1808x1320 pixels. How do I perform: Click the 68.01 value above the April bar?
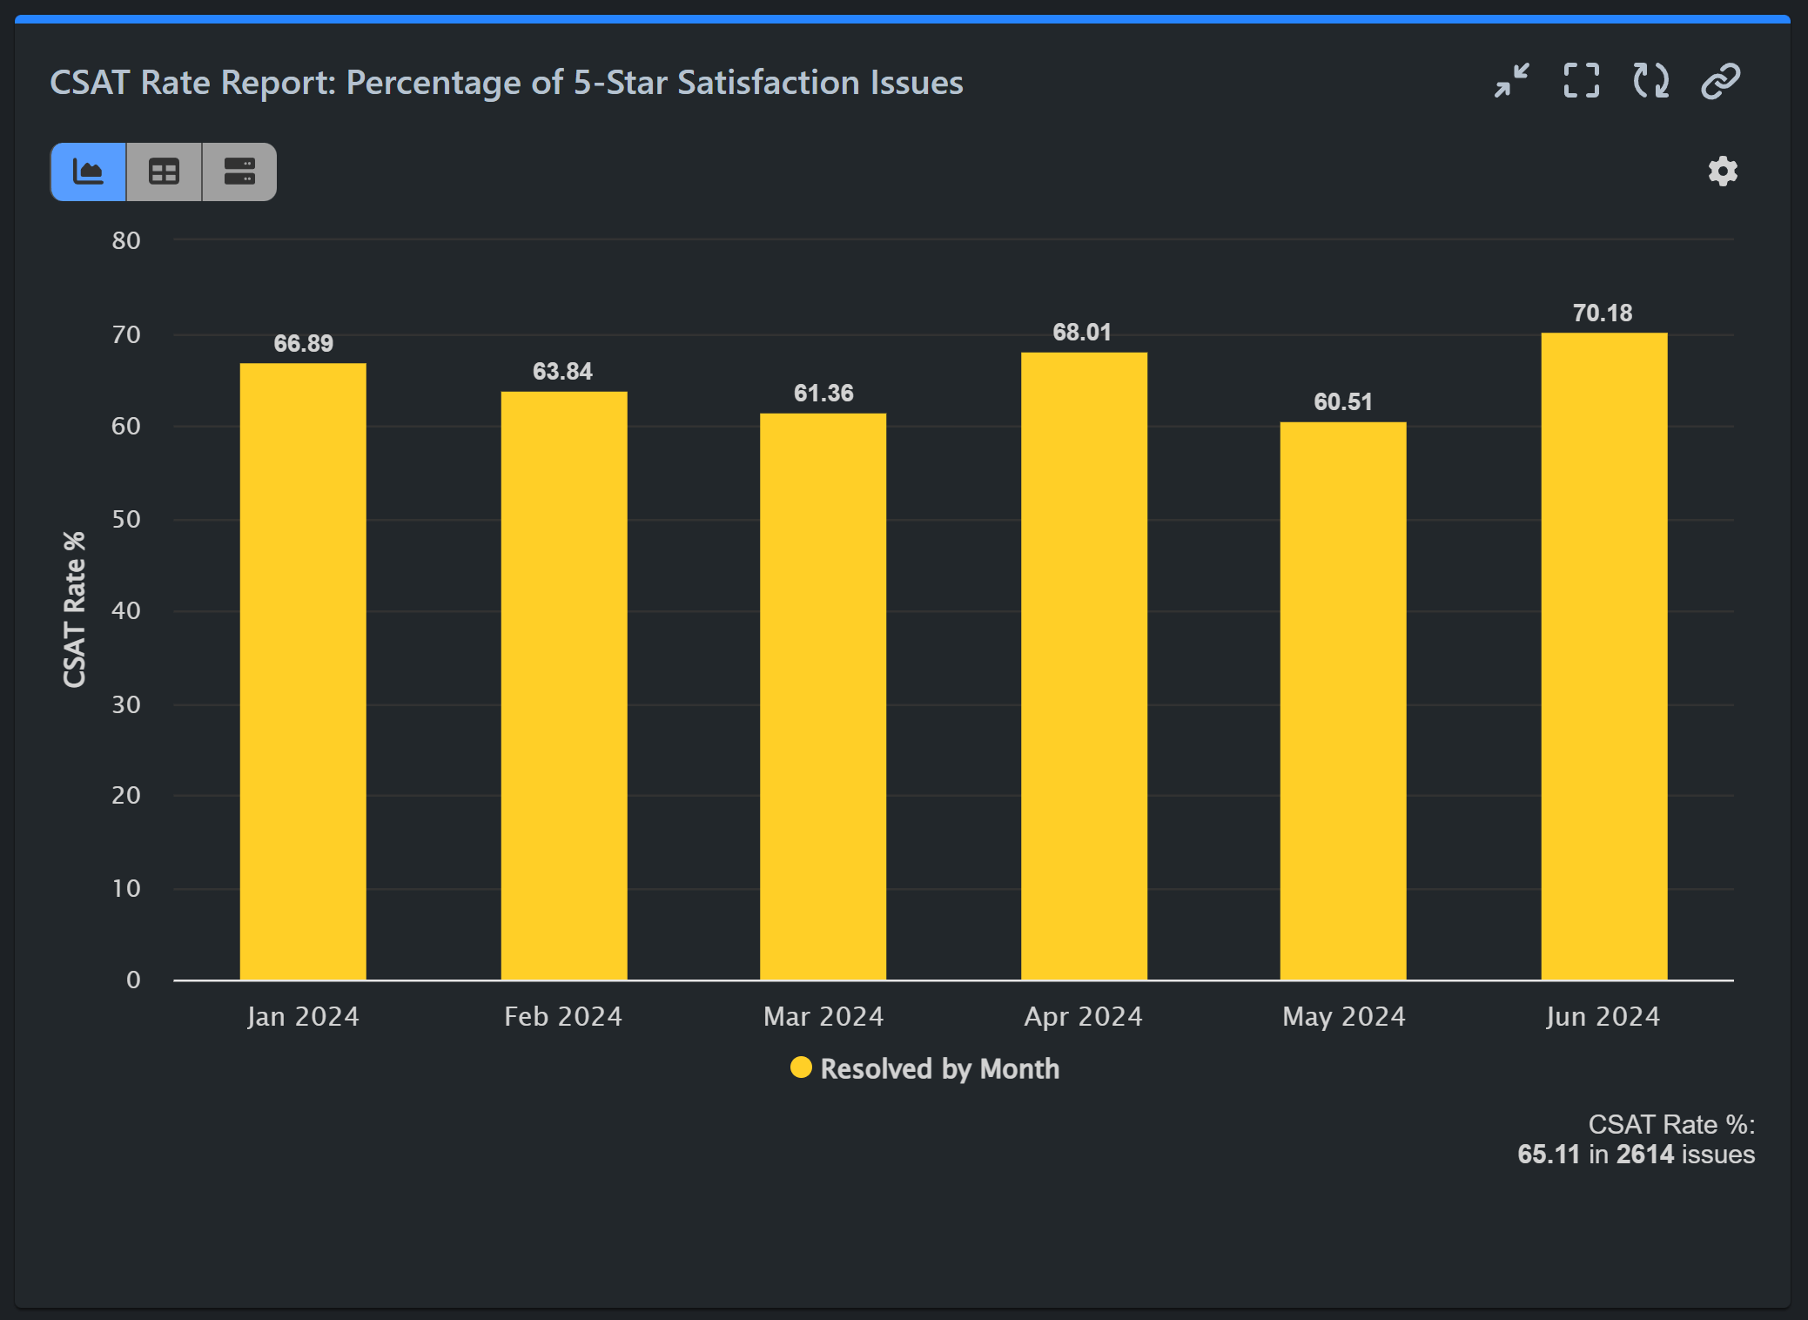(1082, 332)
